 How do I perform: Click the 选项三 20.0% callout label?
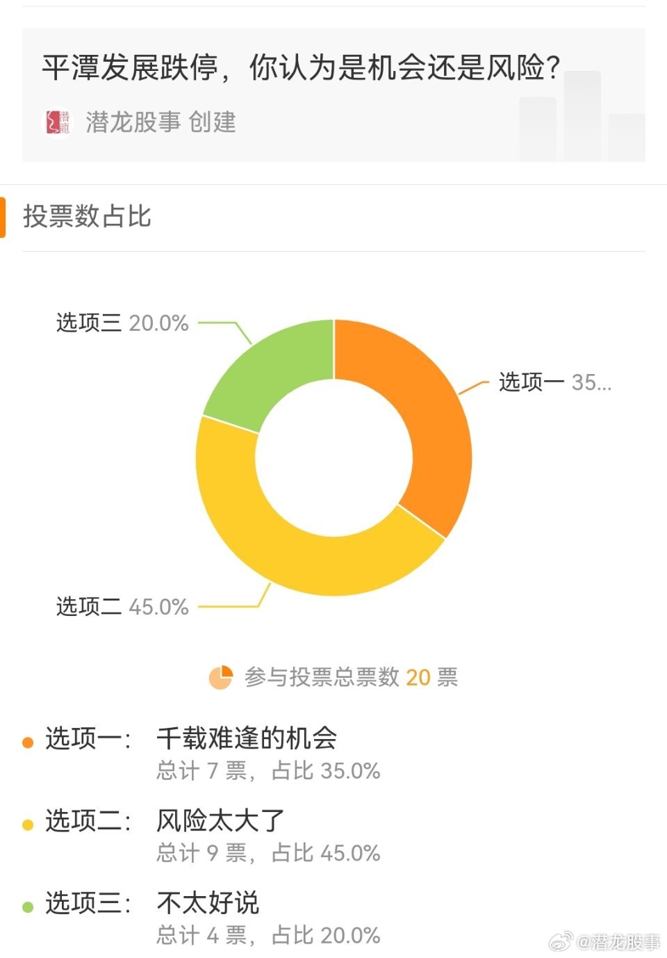(x=122, y=322)
